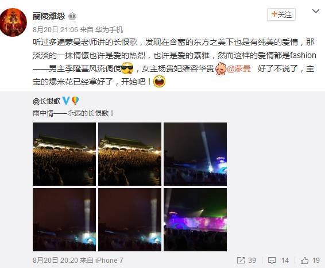Open 蘭陵離怨 profile avatar

(13, 22)
